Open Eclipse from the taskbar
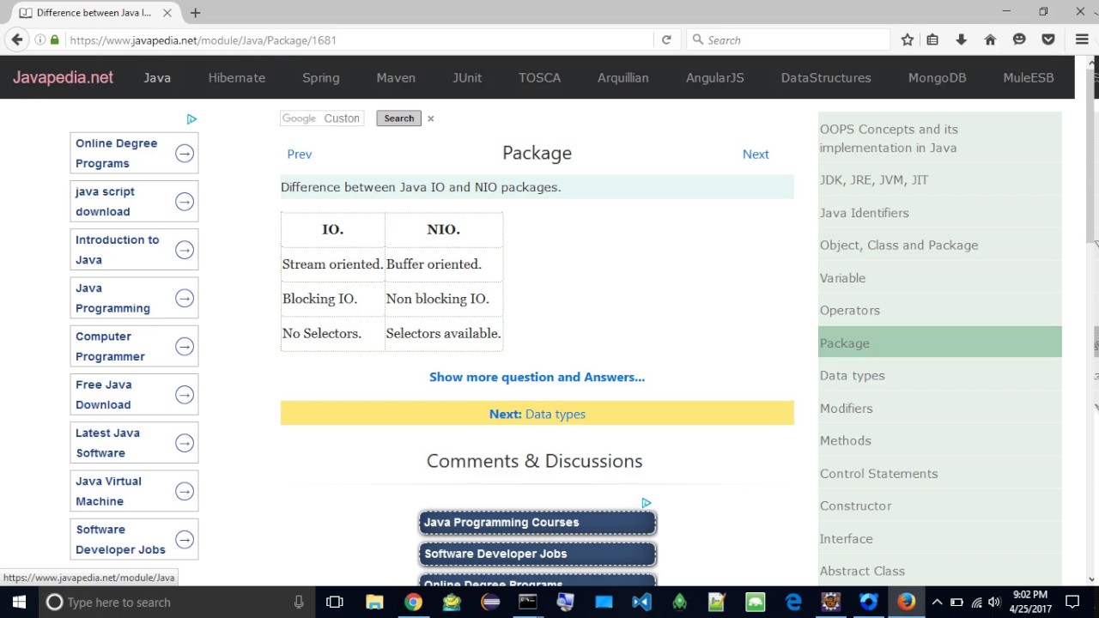The image size is (1099, 618). [x=489, y=603]
